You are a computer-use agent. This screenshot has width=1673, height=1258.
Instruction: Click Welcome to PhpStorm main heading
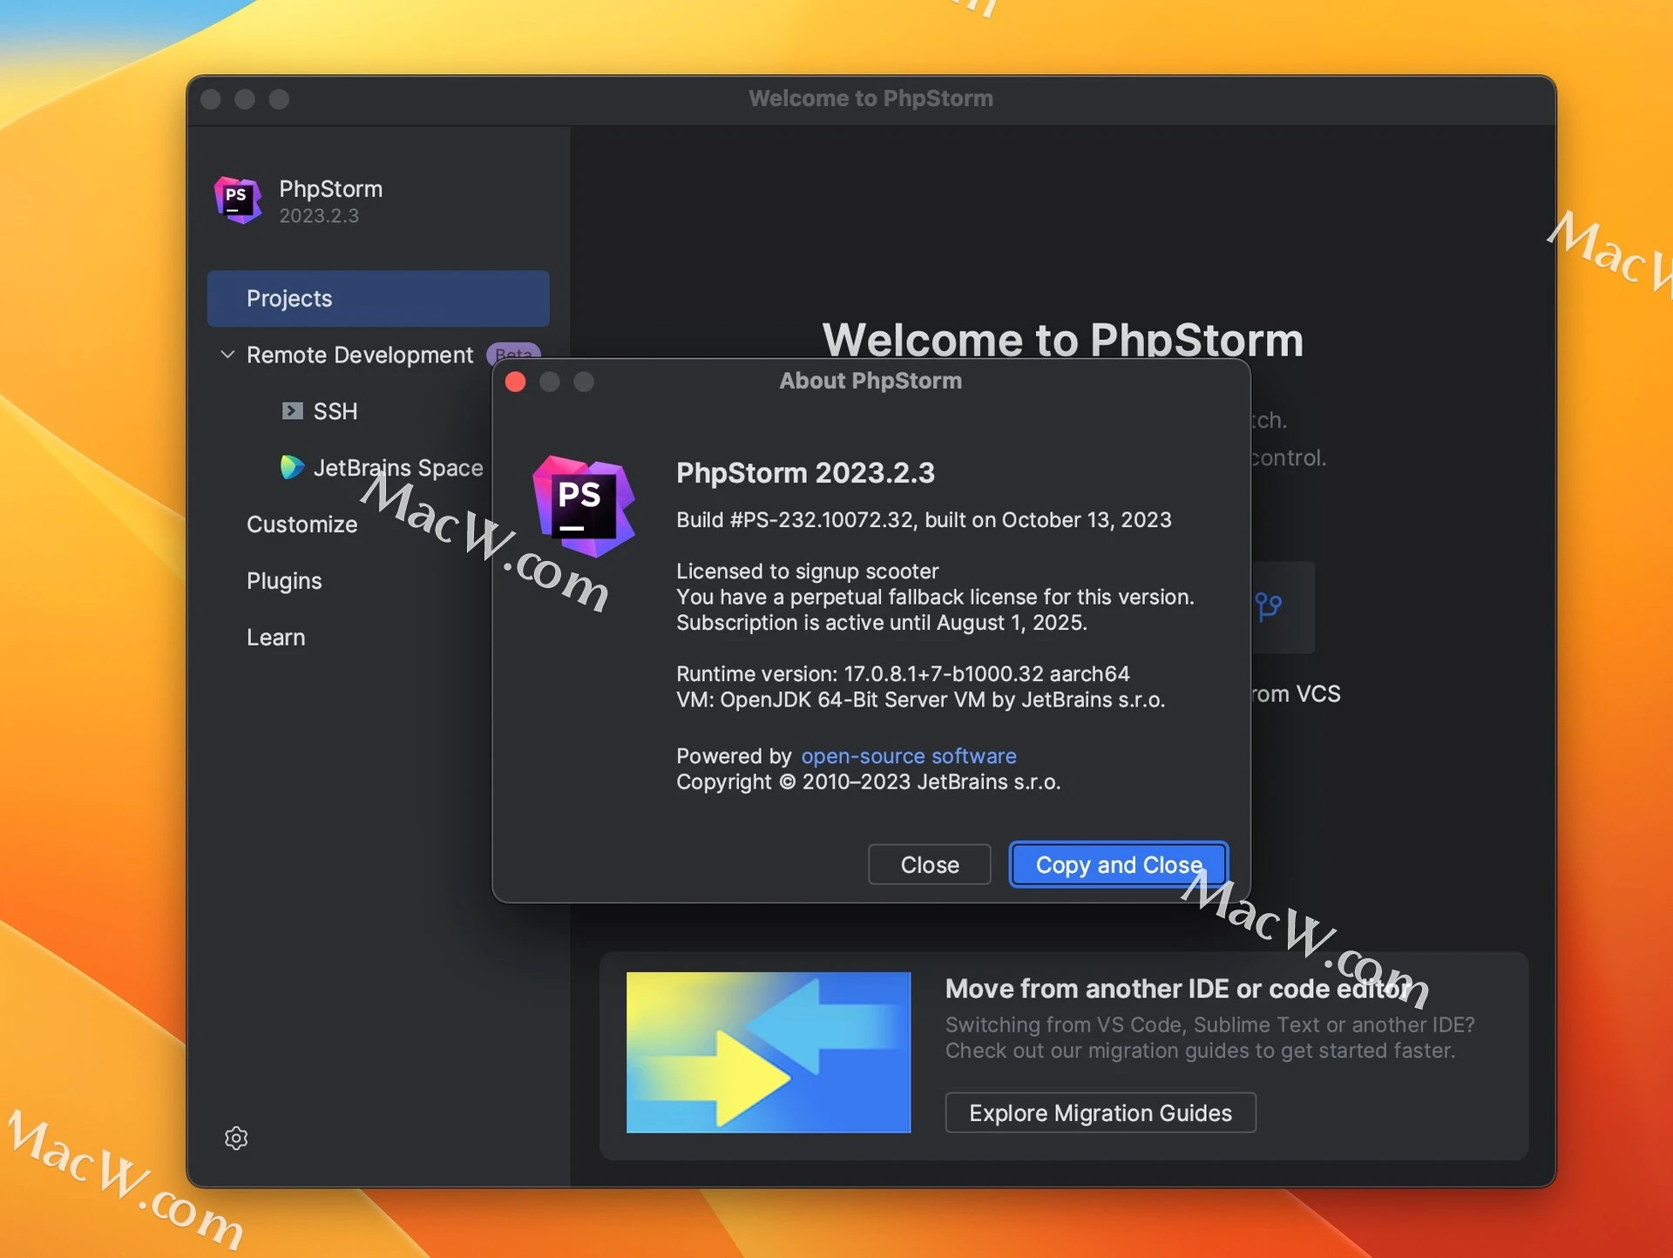[1062, 339]
